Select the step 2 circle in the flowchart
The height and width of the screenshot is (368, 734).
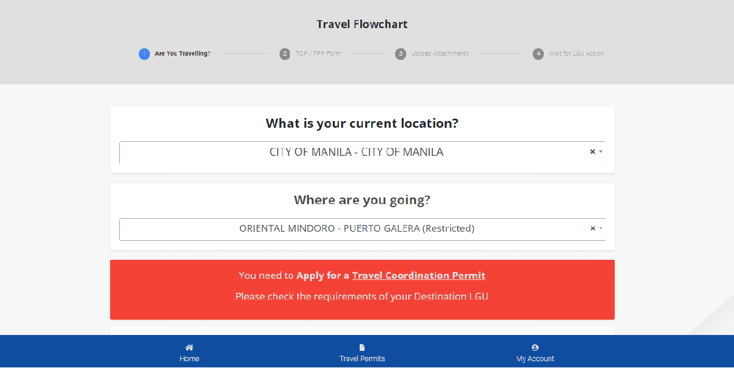[285, 54]
